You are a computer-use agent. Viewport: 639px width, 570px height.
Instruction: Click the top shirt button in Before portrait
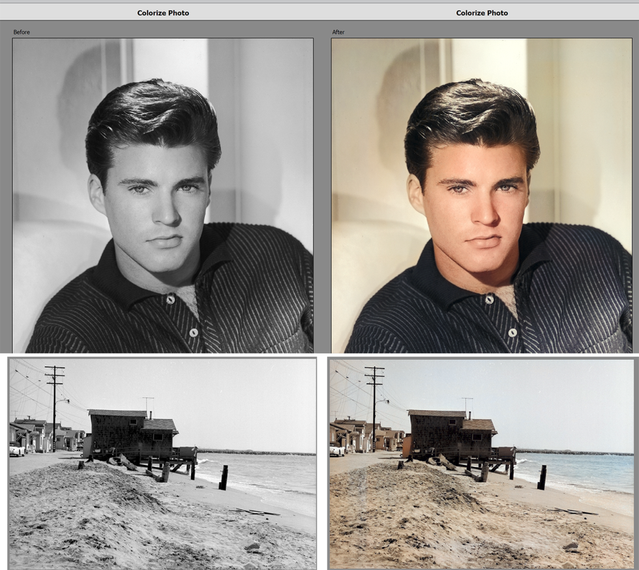[170, 299]
